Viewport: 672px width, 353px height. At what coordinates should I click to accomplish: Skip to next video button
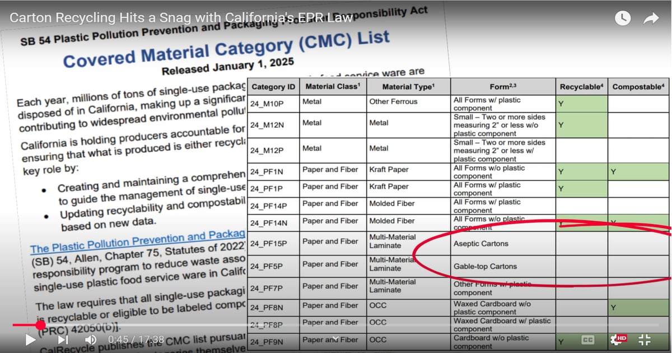(x=63, y=340)
